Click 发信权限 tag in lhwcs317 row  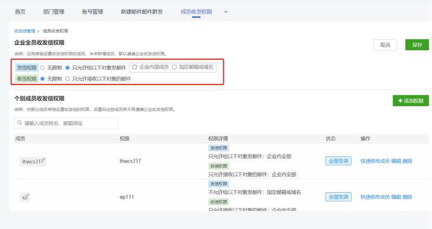pyautogui.click(x=219, y=148)
